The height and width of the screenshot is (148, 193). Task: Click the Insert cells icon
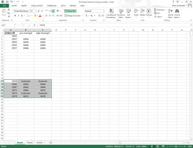pos(136,11)
